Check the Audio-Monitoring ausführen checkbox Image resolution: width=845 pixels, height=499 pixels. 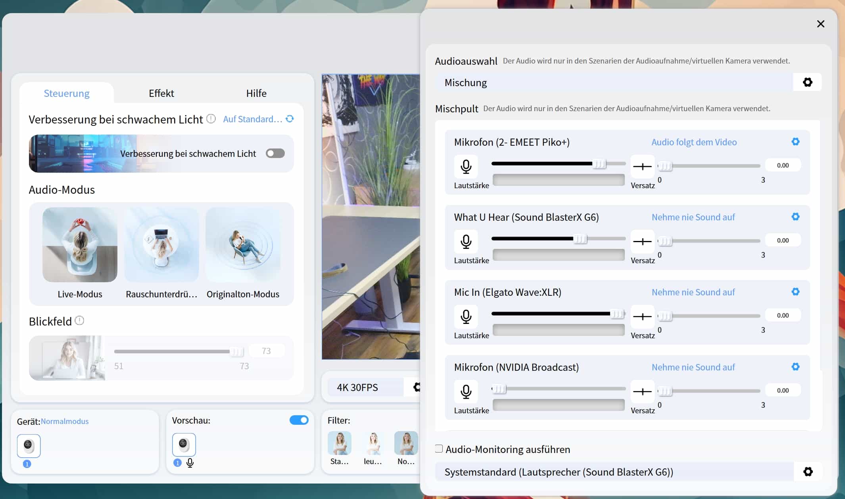[x=439, y=449]
